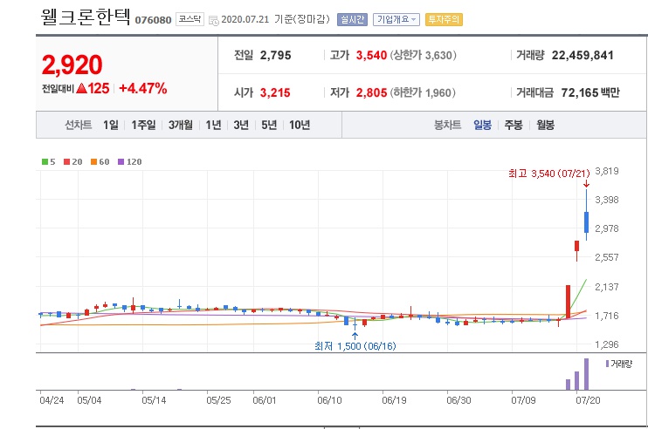Screen dimensions: 648x429
Task: Click the 04/24 date axis label
Action: (x=52, y=400)
